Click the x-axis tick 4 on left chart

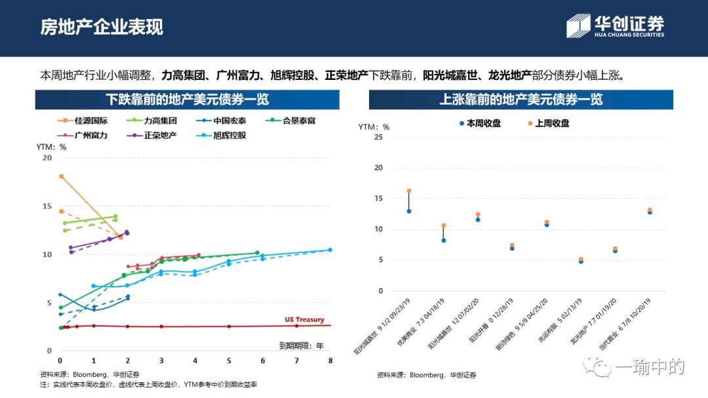(x=195, y=361)
